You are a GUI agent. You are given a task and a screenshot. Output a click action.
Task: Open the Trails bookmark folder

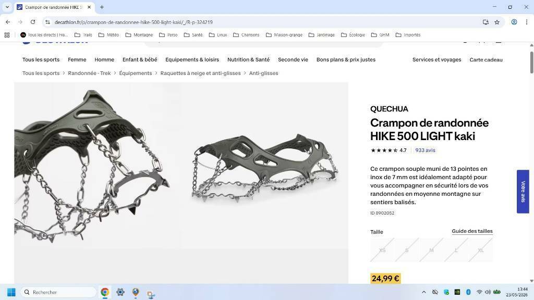(x=83, y=35)
